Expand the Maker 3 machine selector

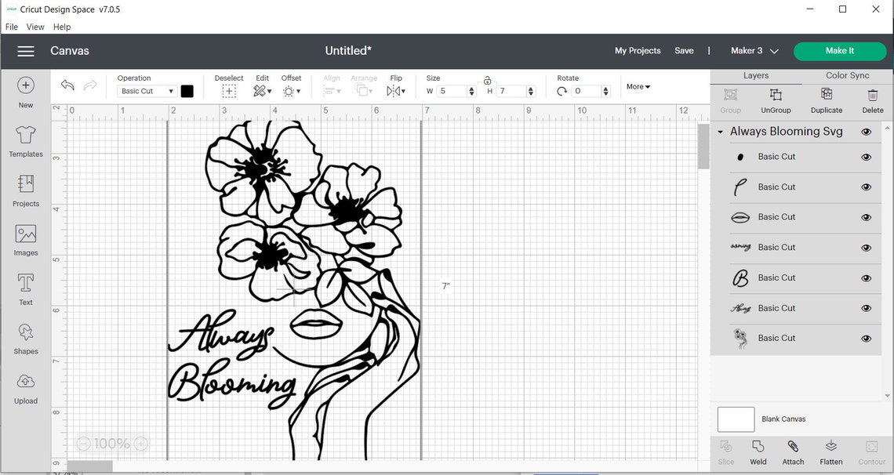pyautogui.click(x=753, y=50)
